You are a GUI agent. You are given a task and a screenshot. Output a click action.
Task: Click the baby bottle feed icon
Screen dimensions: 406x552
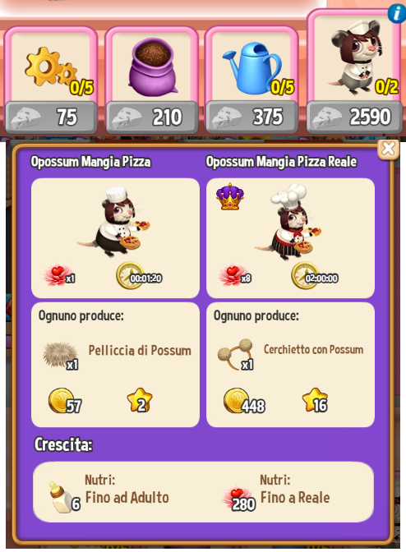[61, 498]
